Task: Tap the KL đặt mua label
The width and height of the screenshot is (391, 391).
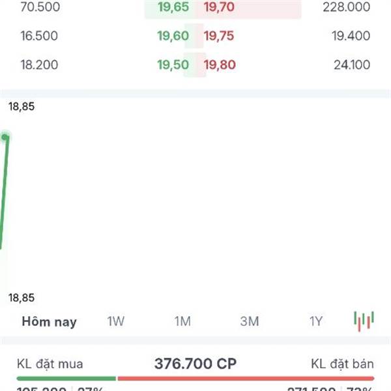Action: pyautogui.click(x=50, y=364)
